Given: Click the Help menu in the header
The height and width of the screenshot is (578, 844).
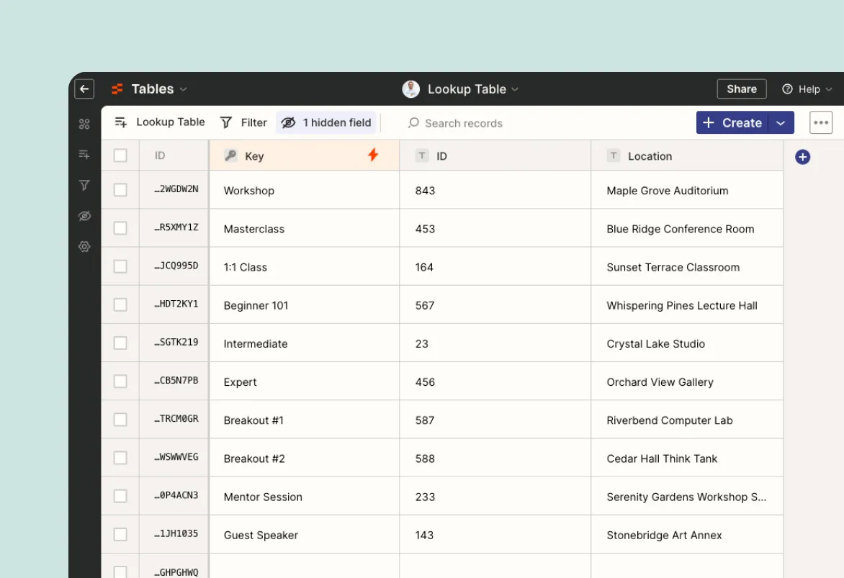Looking at the screenshot, I should (x=807, y=89).
